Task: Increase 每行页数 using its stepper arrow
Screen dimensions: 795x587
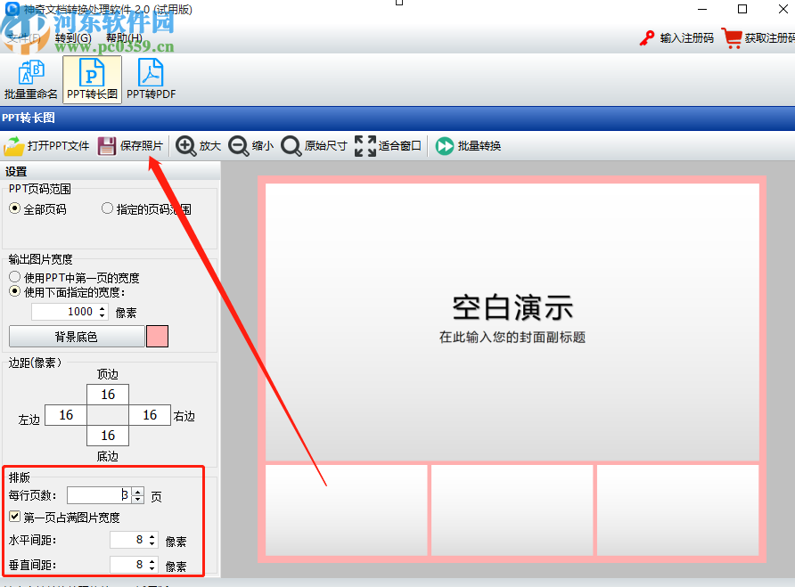Action: pyautogui.click(x=136, y=491)
